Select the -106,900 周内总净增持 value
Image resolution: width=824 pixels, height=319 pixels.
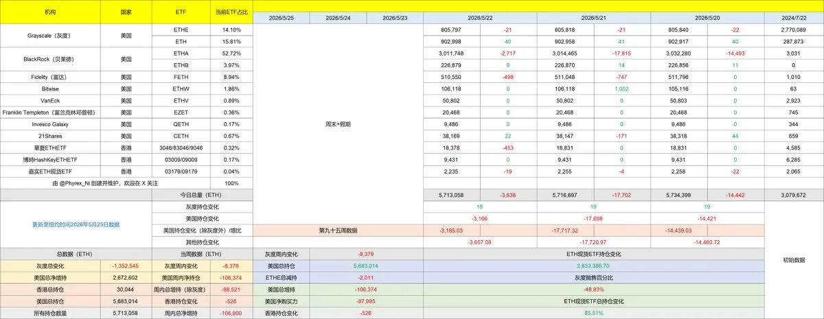click(x=231, y=313)
